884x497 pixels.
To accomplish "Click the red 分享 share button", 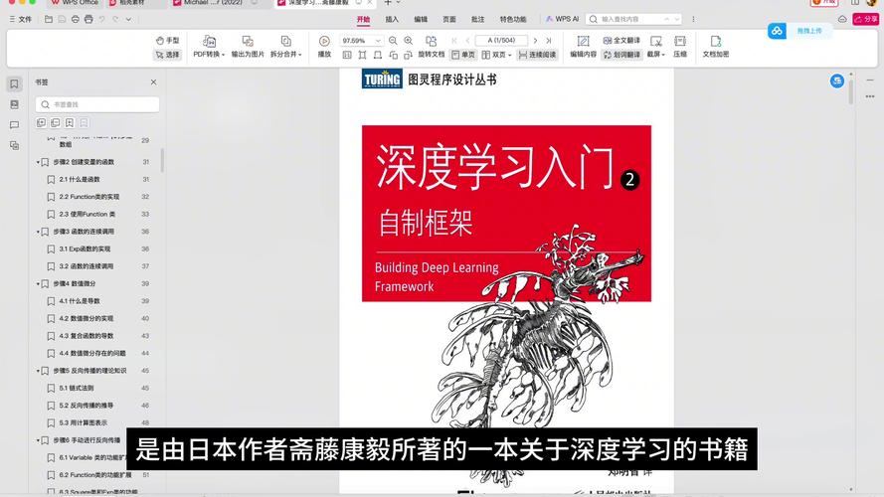I will [x=866, y=19].
